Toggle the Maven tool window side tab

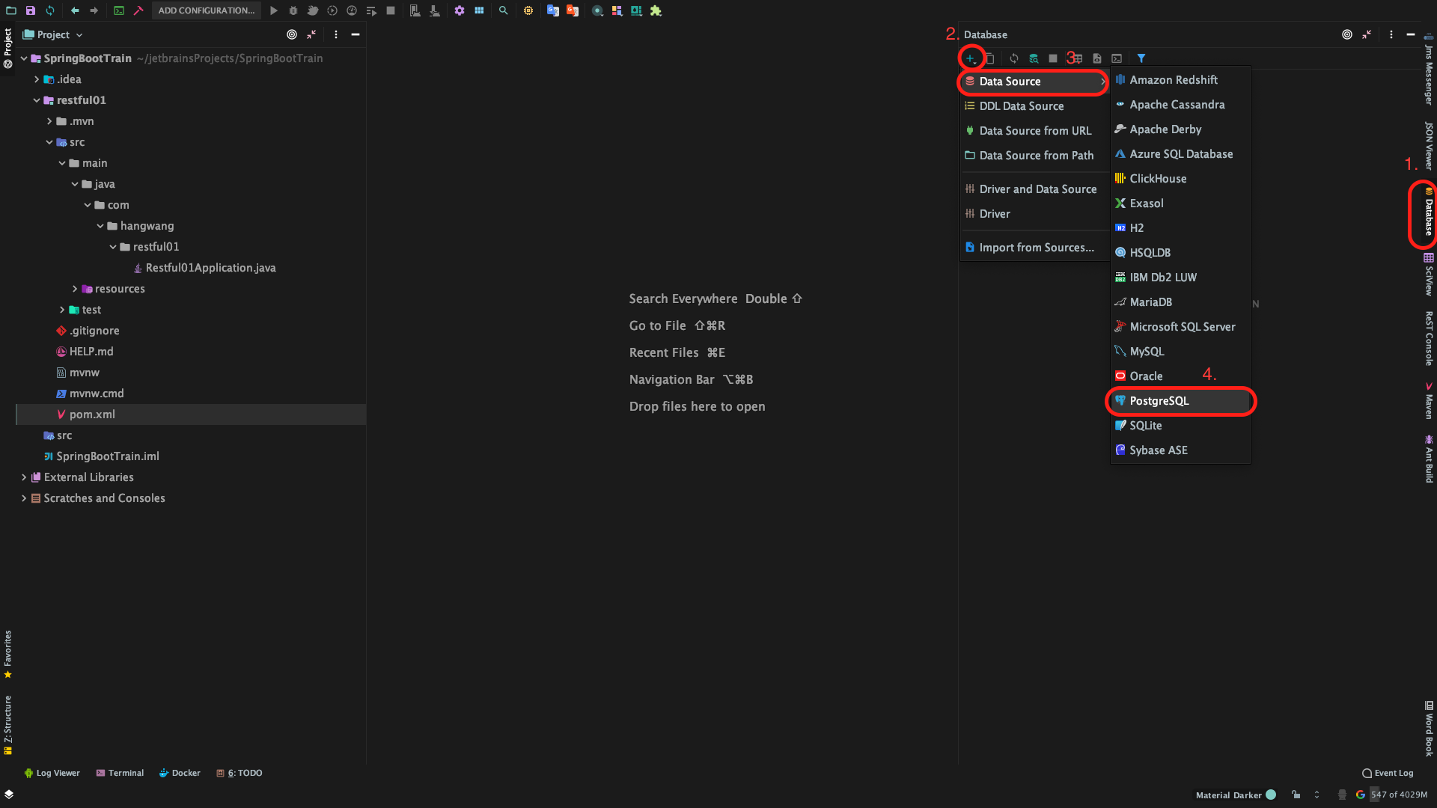pos(1428,402)
